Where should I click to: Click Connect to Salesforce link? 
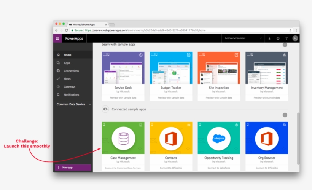[219, 168]
